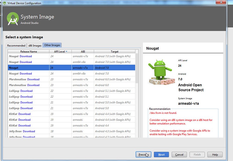233x161 pixels.
Task: Click the 'armeabi' ABI cell in the Jelly Bean row
Action: coord(83,131)
